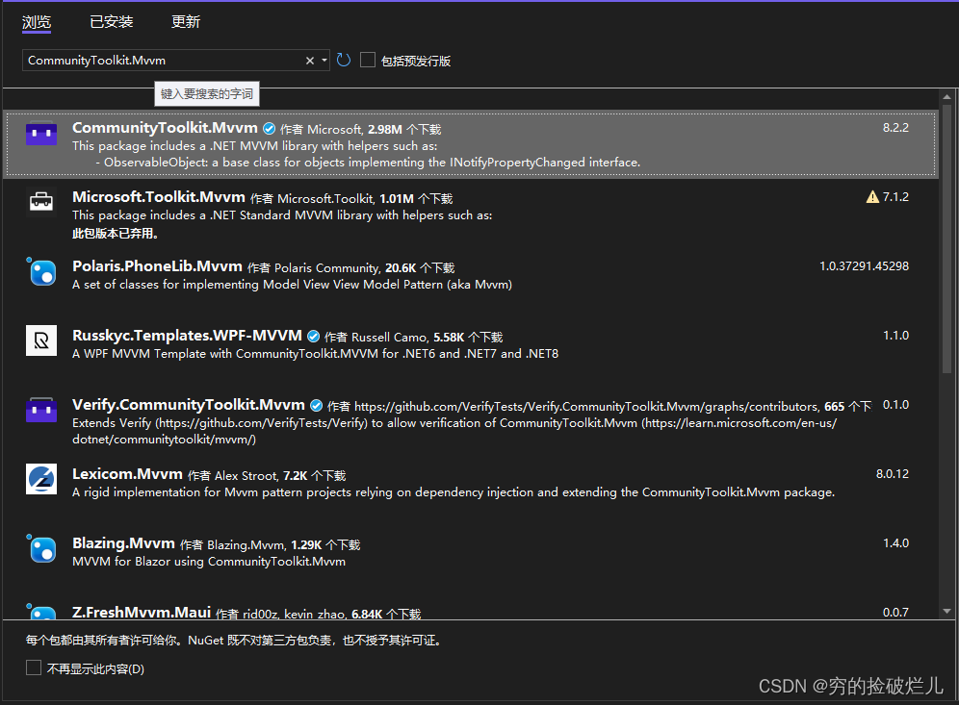The height and width of the screenshot is (705, 959).
Task: Click the Russkyc.Templates.WPF-MVVM logo icon
Action: click(40, 341)
